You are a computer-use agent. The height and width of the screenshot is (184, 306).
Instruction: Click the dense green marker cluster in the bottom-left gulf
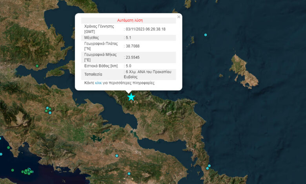click(x=27, y=171)
